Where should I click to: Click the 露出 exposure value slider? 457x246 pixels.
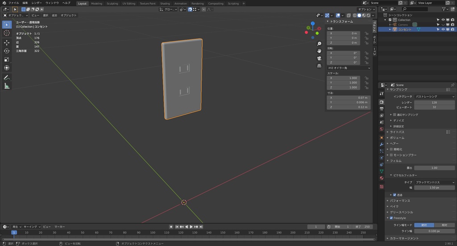pos(434,168)
